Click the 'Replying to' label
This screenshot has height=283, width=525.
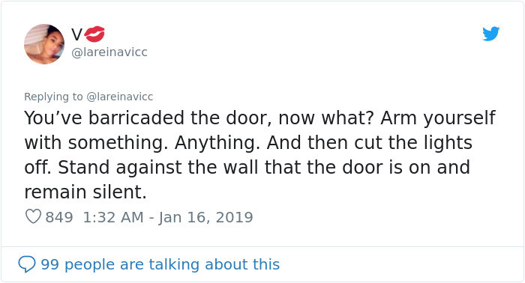coord(53,97)
